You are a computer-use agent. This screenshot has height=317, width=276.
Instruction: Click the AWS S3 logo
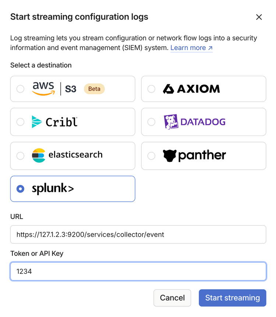tap(54, 89)
